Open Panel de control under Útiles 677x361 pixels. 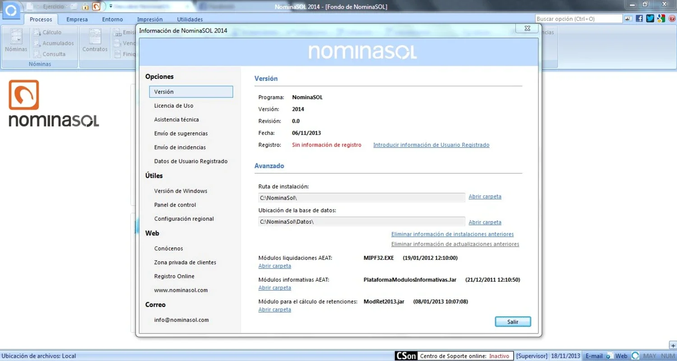tap(175, 205)
